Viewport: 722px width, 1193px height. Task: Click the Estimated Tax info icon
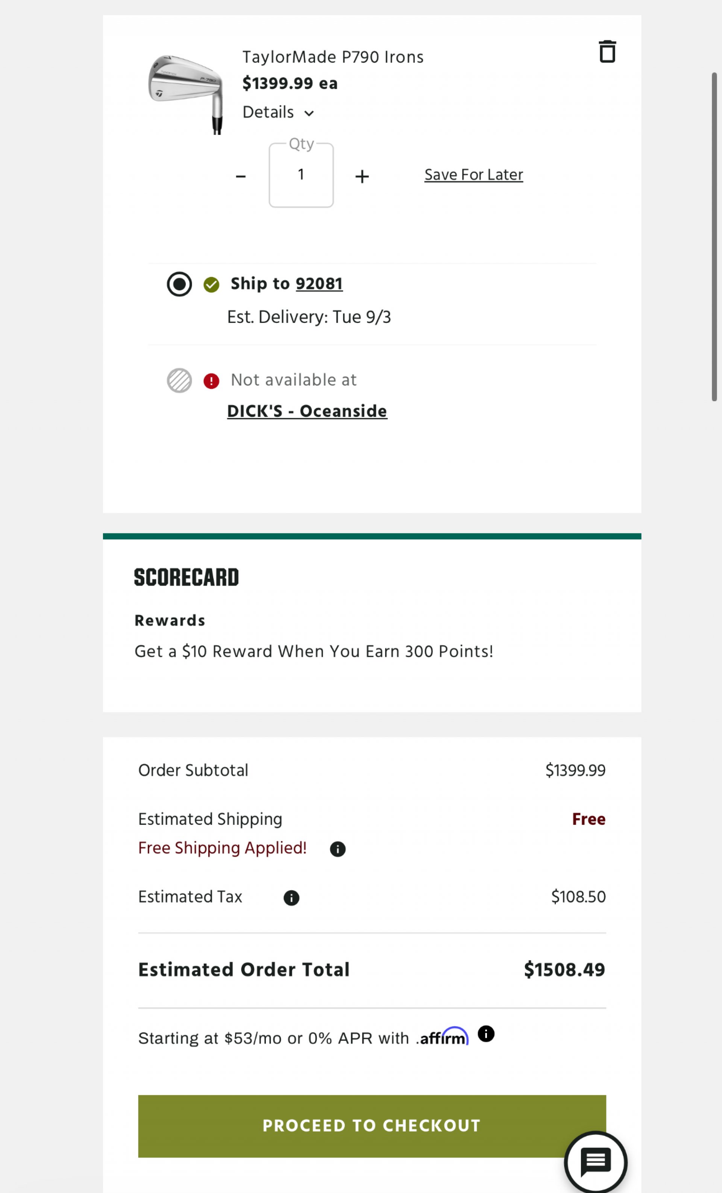coord(291,897)
